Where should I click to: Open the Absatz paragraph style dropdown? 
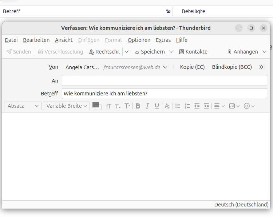point(23,106)
